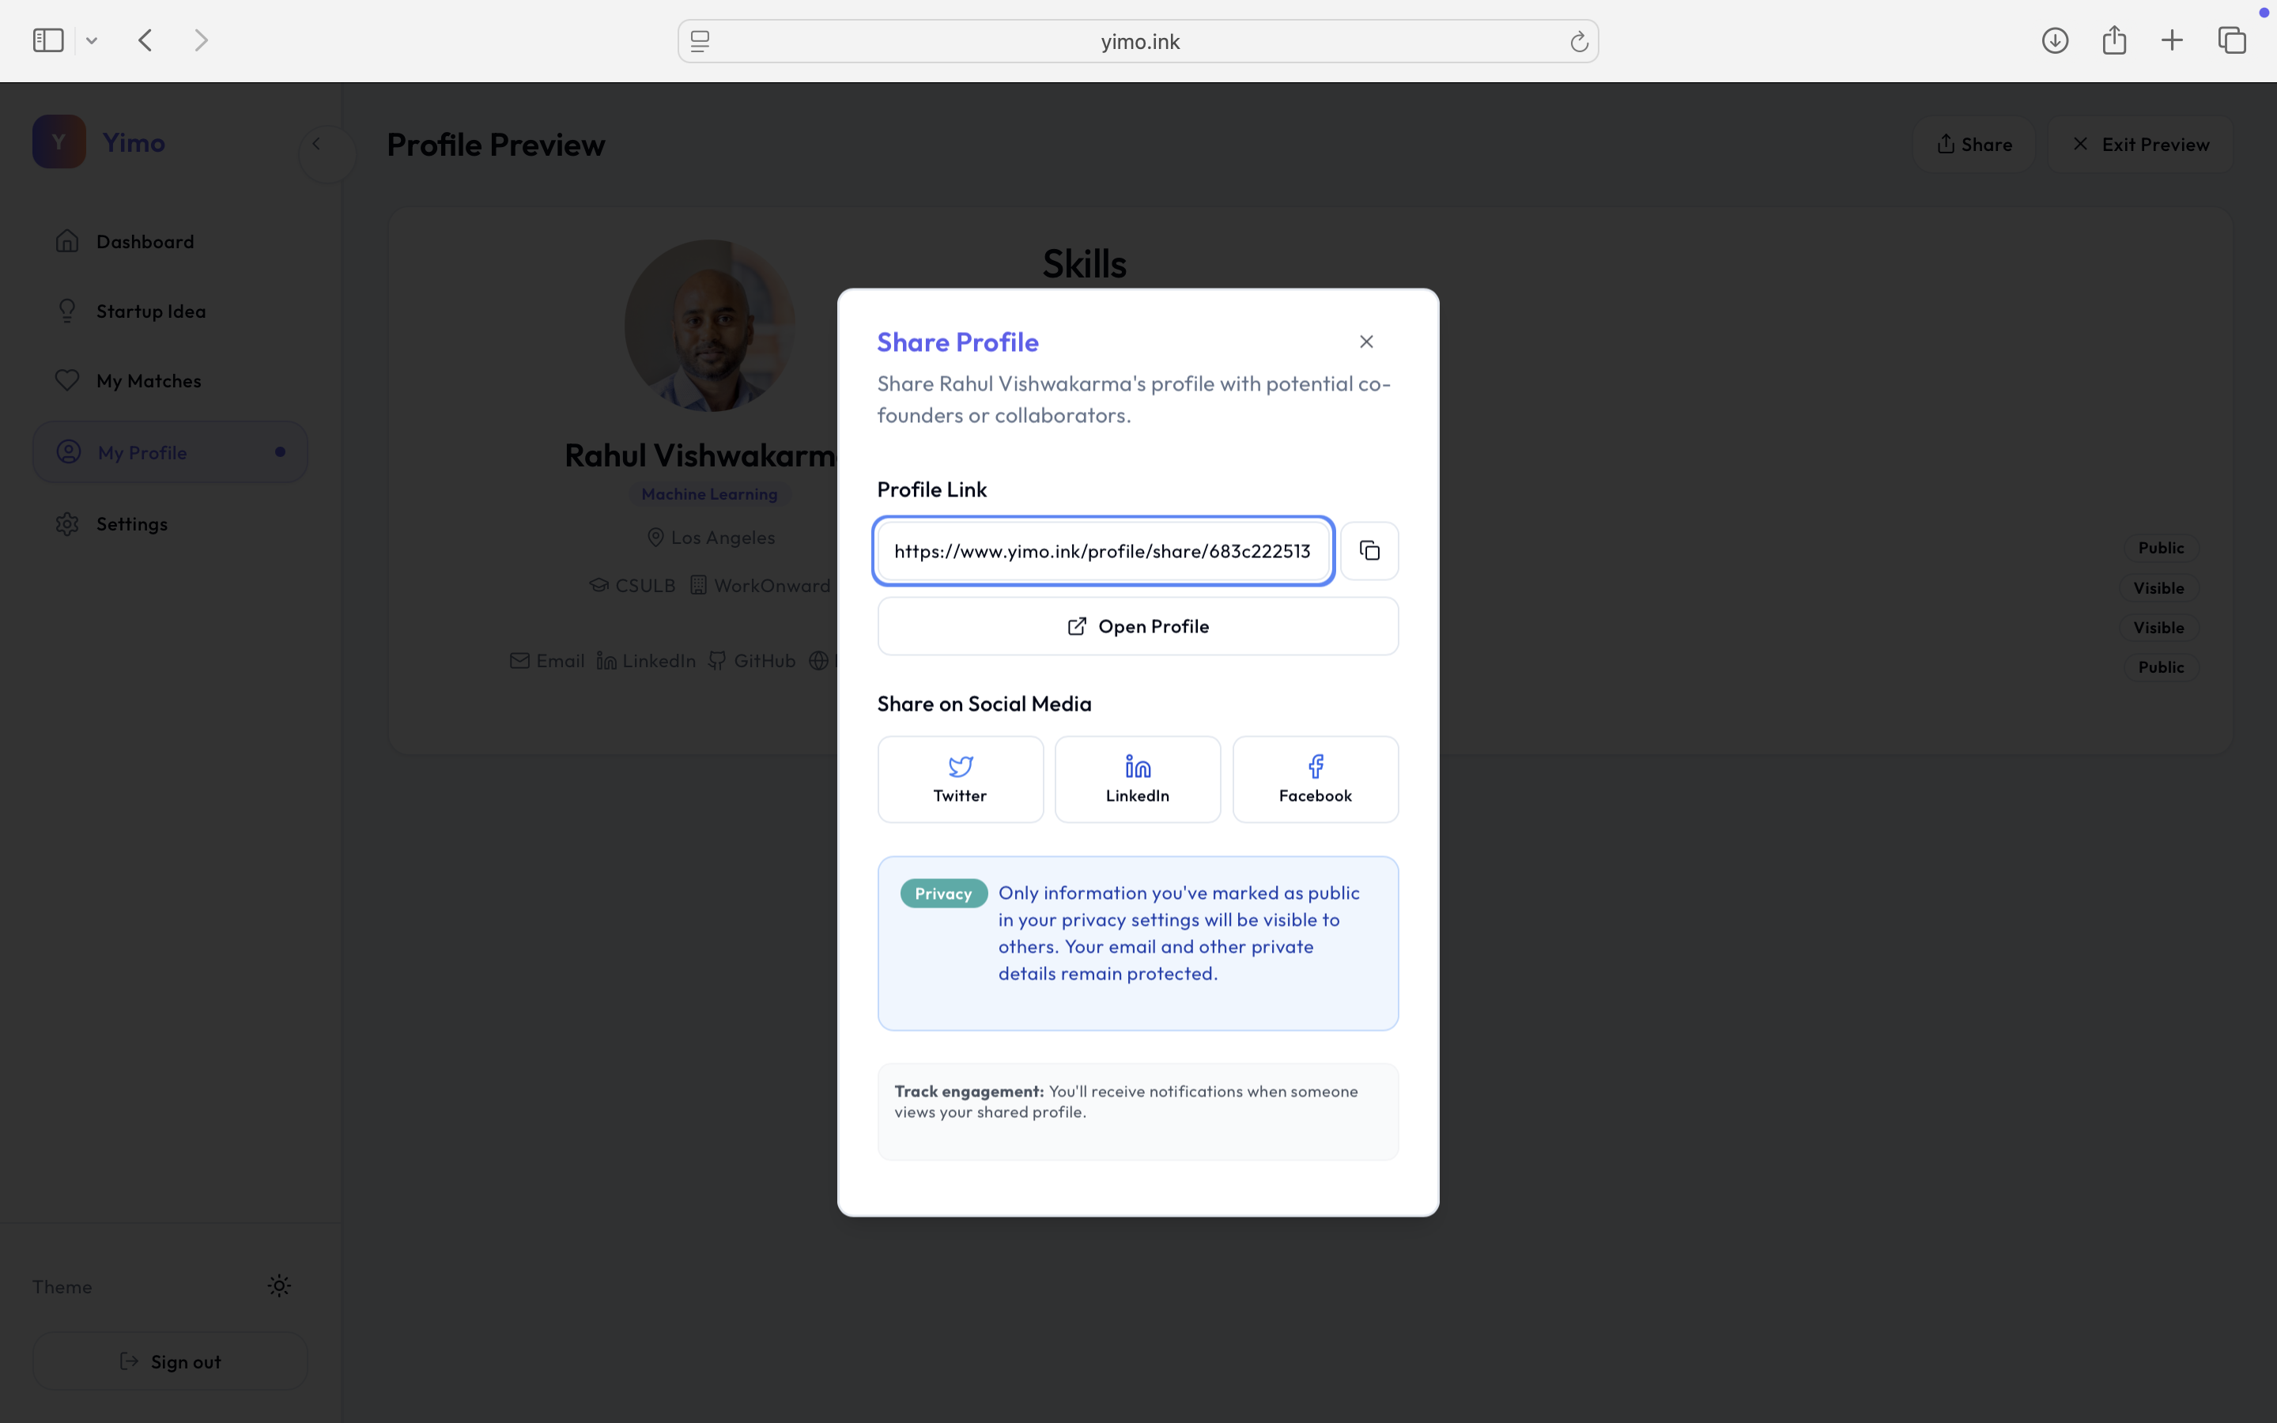Click the CSULB education label
The height and width of the screenshot is (1423, 2277).
click(645, 585)
